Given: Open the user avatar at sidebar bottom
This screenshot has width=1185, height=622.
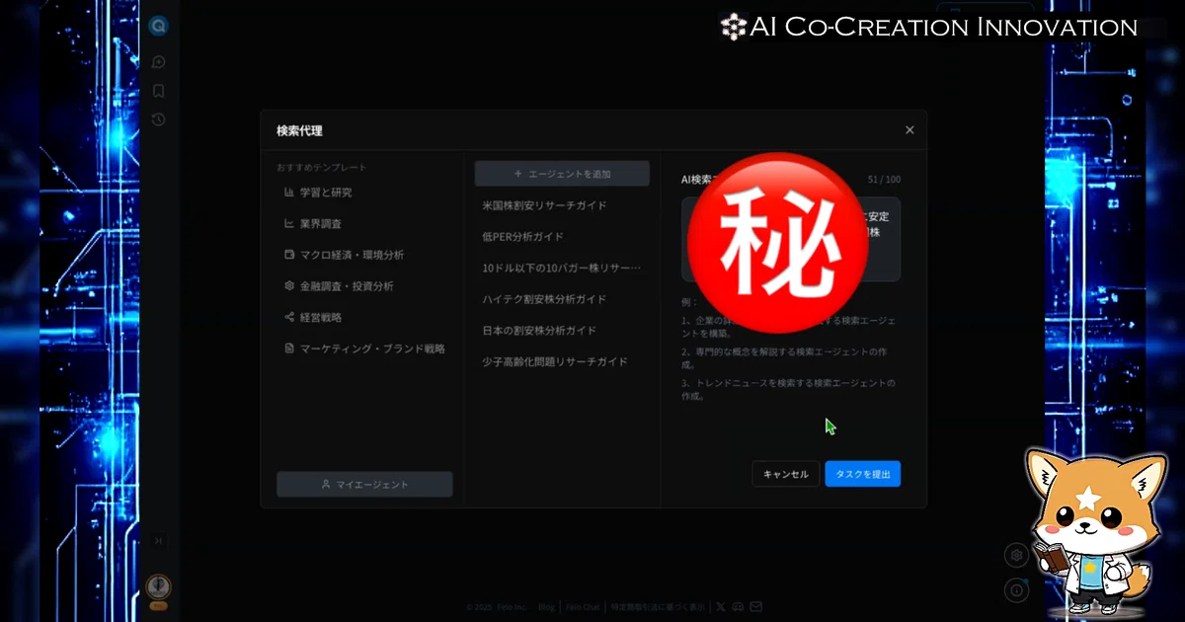Looking at the screenshot, I should (158, 587).
